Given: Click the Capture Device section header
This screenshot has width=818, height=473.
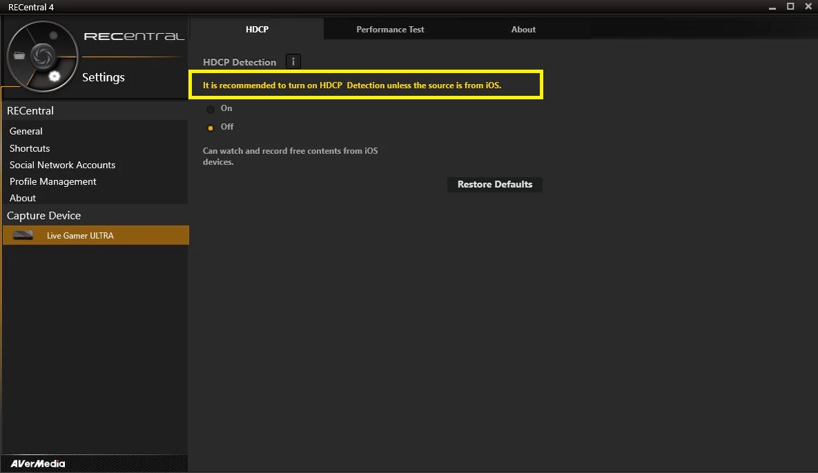Looking at the screenshot, I should point(43,216).
